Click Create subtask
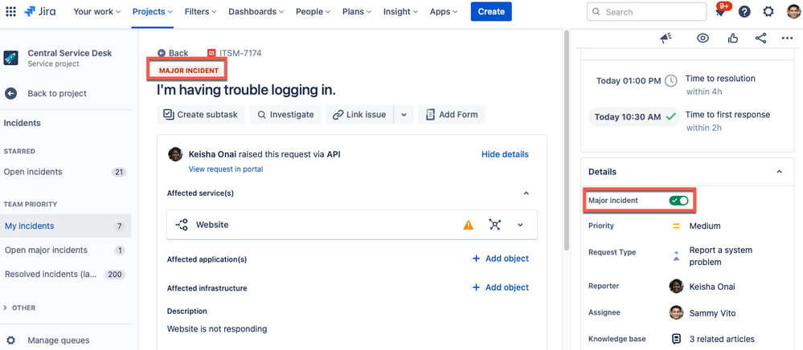803x350 pixels. click(201, 115)
